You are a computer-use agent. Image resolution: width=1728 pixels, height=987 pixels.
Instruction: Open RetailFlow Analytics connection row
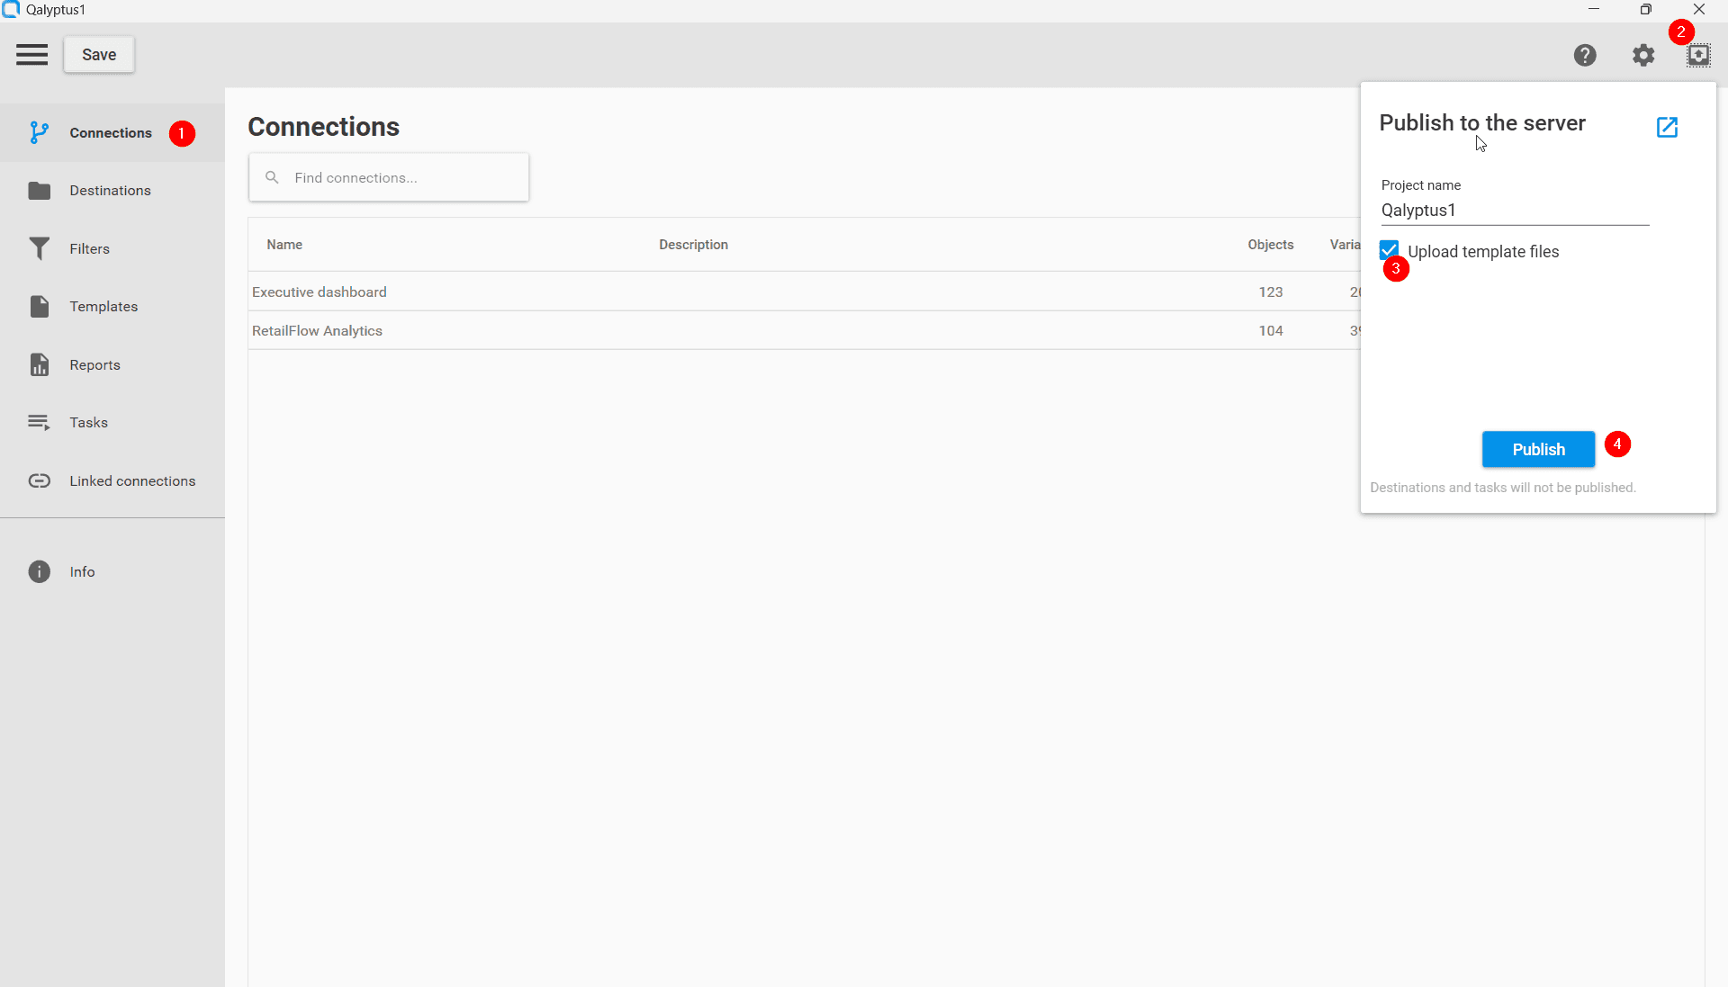pyautogui.click(x=805, y=330)
